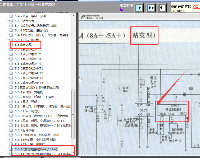
Task: Click the EFI主继电器 label in diagram
Action: pyautogui.click(x=89, y=109)
